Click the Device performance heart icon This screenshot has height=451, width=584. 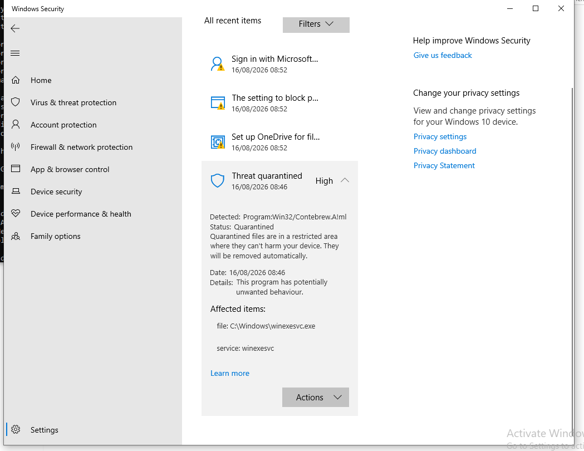15,213
